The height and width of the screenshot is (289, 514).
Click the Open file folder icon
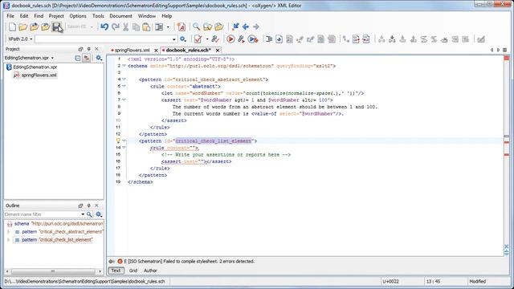23,26
